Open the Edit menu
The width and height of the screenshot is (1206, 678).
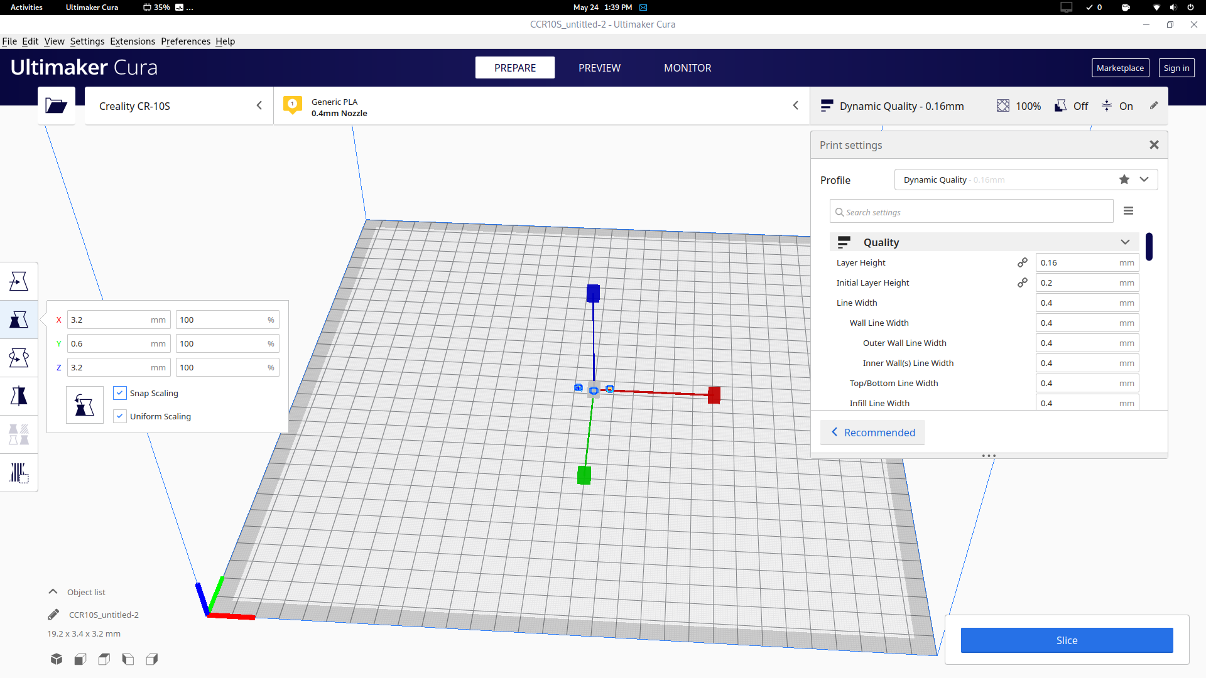[x=30, y=41]
